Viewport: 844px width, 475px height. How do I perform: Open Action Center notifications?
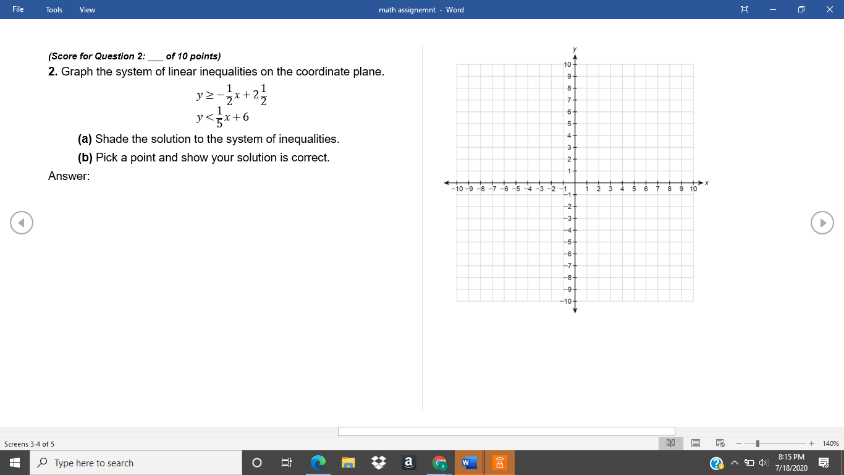[824, 463]
